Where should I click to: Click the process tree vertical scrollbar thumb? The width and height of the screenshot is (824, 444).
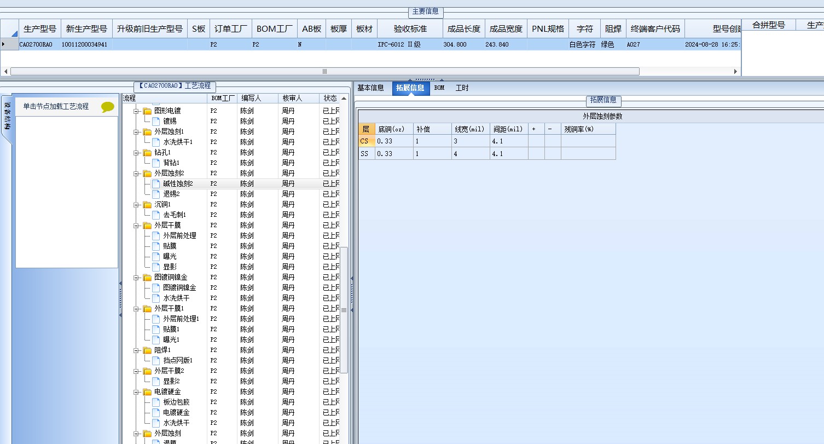coord(344,310)
